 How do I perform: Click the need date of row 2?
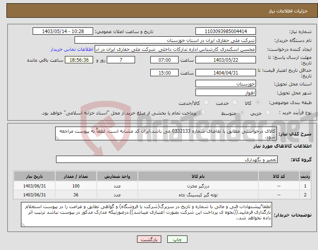coord(34,195)
